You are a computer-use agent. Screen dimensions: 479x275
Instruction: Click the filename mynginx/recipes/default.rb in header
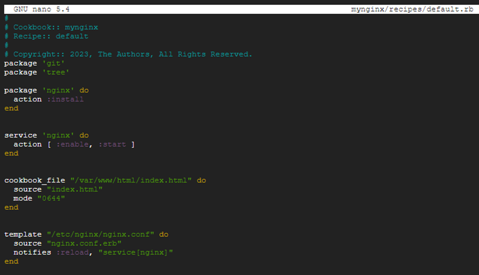click(x=412, y=9)
